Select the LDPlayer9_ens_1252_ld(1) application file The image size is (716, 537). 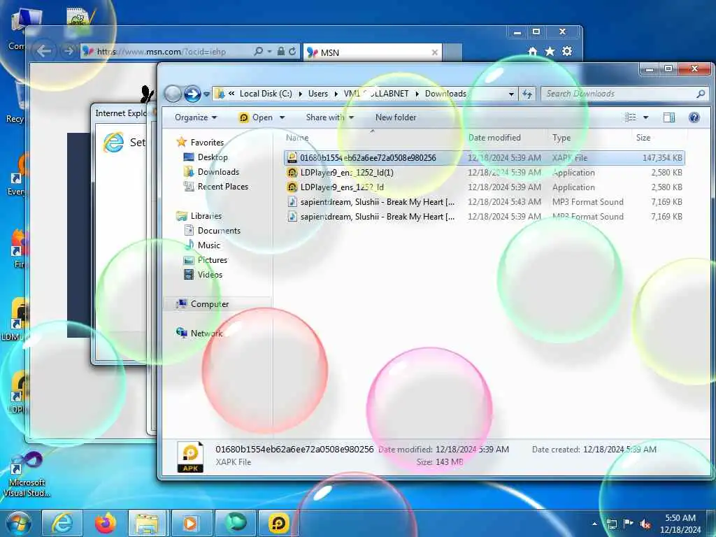click(484, 173)
